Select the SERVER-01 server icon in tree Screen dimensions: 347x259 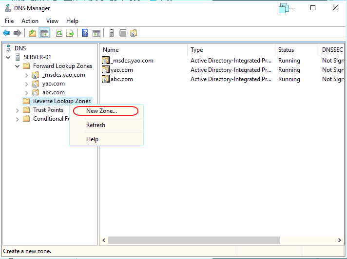[x=18, y=57]
